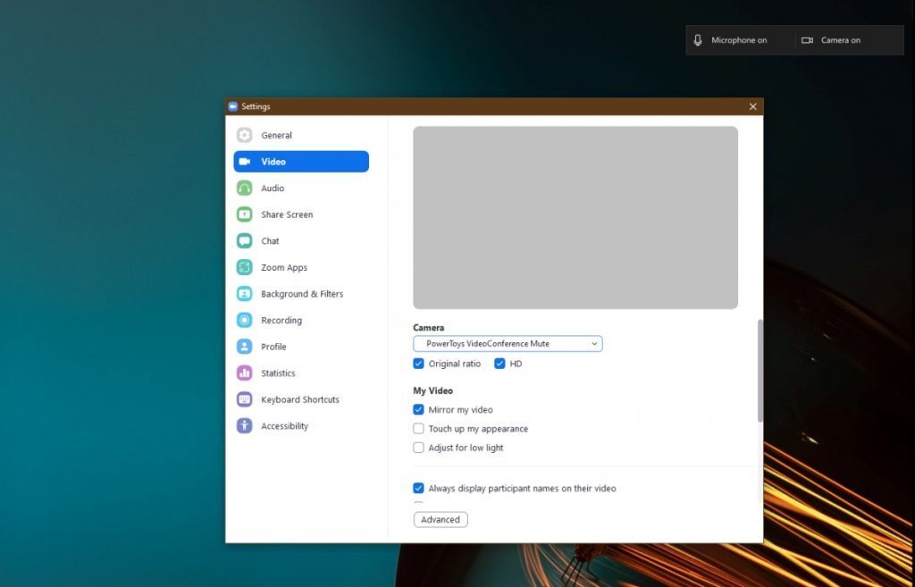Disable the Mirror my video checkbox
Viewport: 915px width, 587px height.
coord(418,409)
